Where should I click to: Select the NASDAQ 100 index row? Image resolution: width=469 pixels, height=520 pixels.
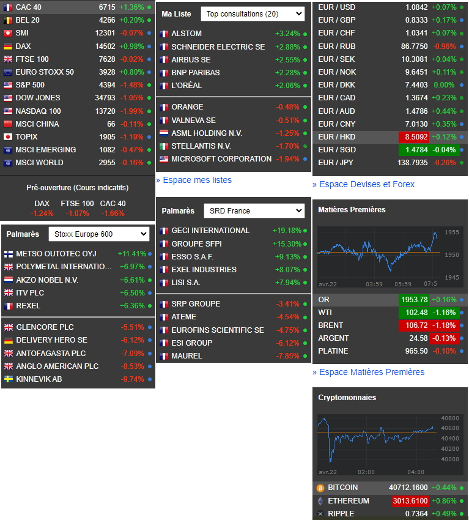tap(78, 111)
